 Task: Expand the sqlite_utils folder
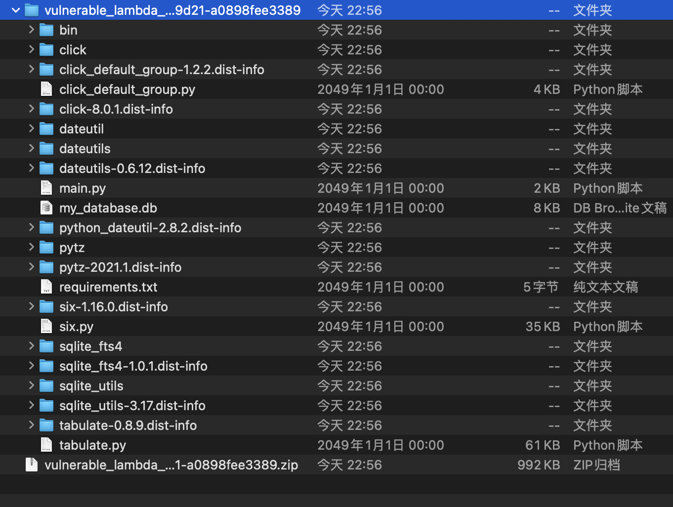pyautogui.click(x=31, y=385)
